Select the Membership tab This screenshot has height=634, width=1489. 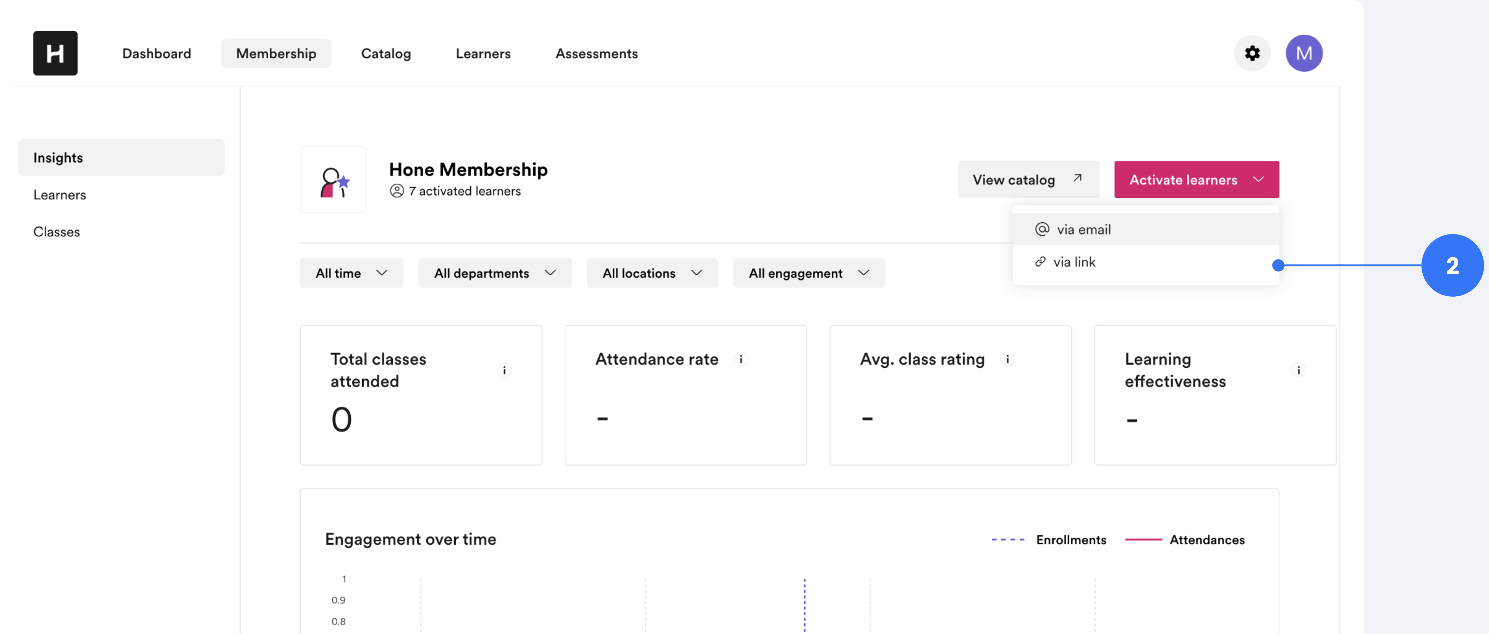[276, 53]
